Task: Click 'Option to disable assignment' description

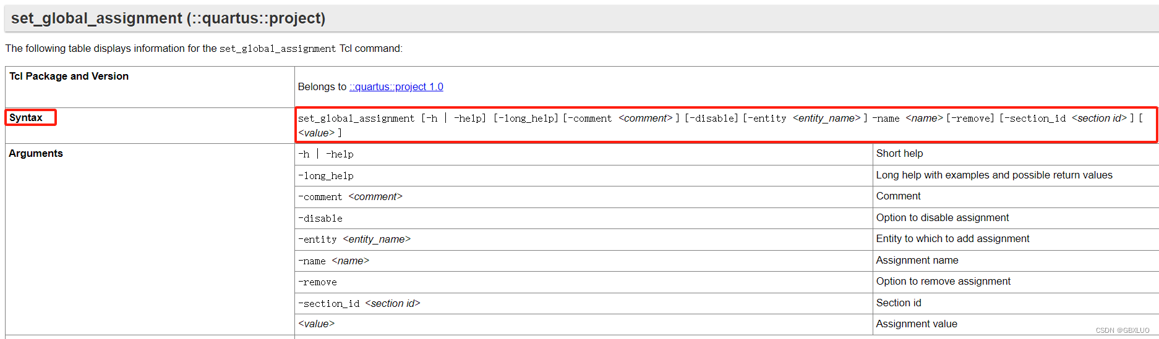Action: coord(942,217)
